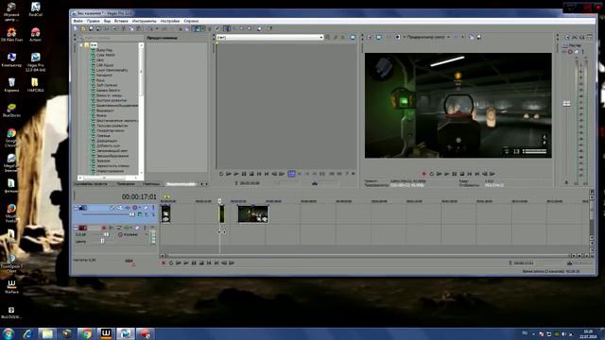Collapse the root effects folder in tree
Viewport: 605px width, 340px height.
point(81,45)
